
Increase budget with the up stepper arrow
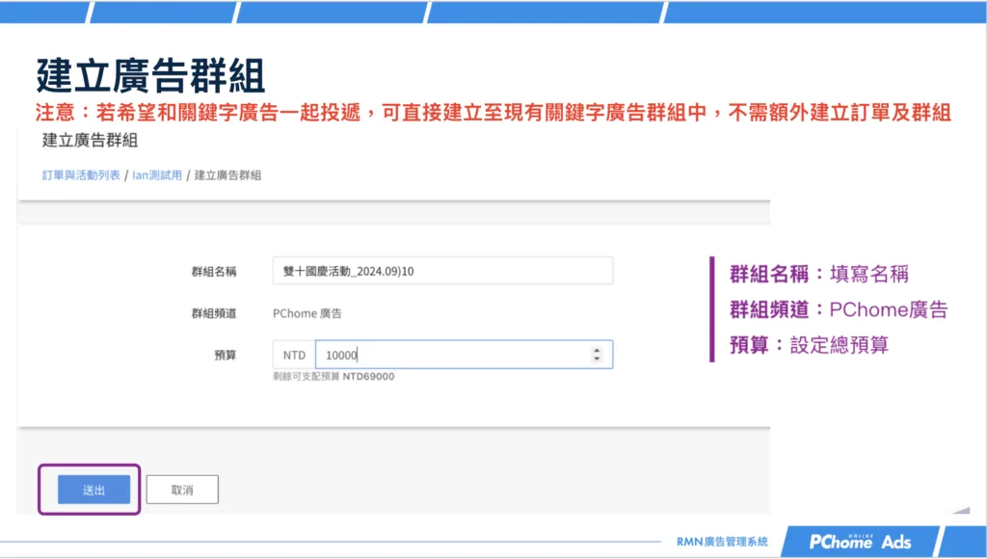point(597,350)
